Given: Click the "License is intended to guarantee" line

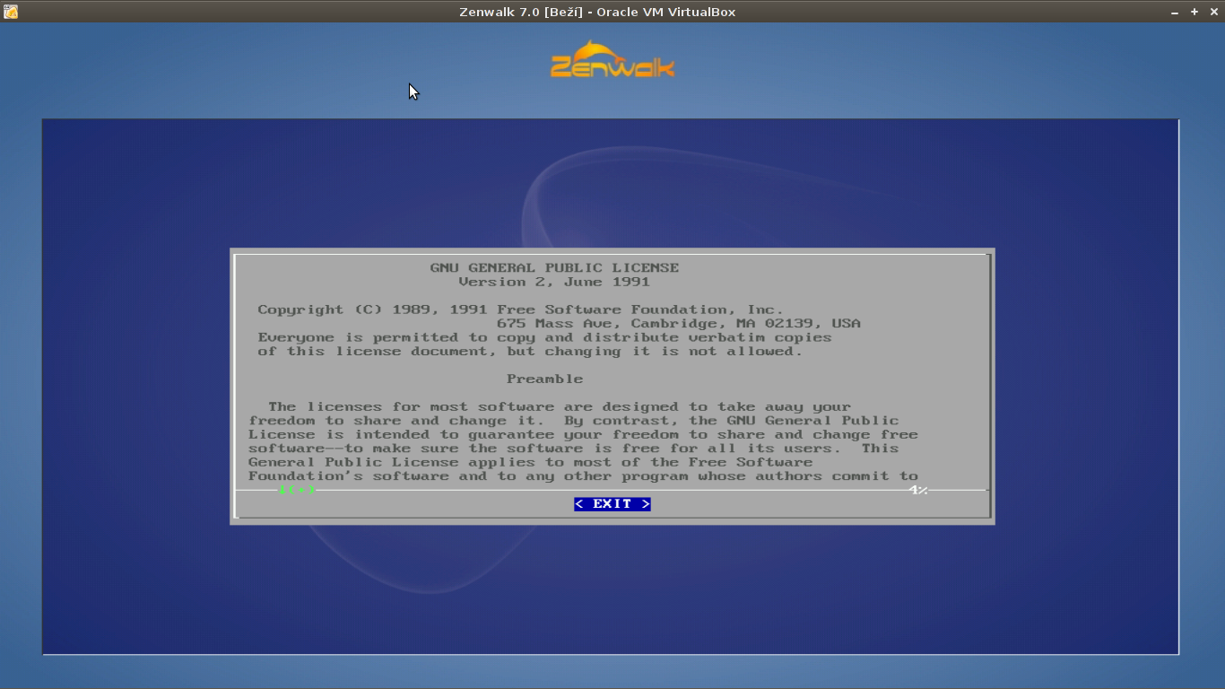Looking at the screenshot, I should tap(583, 434).
